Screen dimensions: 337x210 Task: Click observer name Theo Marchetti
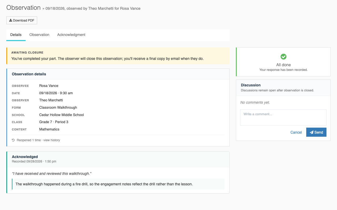click(x=51, y=100)
